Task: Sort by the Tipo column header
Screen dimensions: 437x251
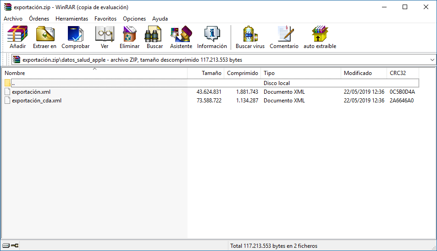Action: pyautogui.click(x=301, y=73)
